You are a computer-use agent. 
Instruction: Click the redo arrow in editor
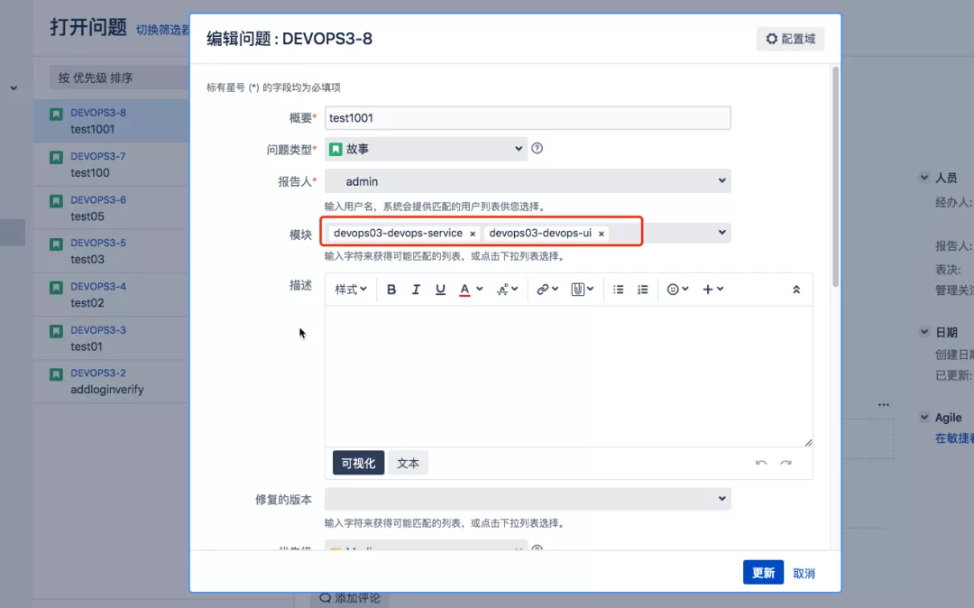[786, 464]
